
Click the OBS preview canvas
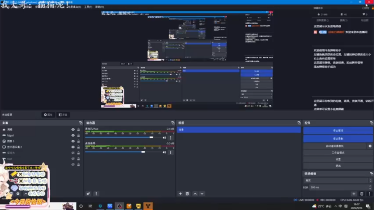click(x=187, y=59)
